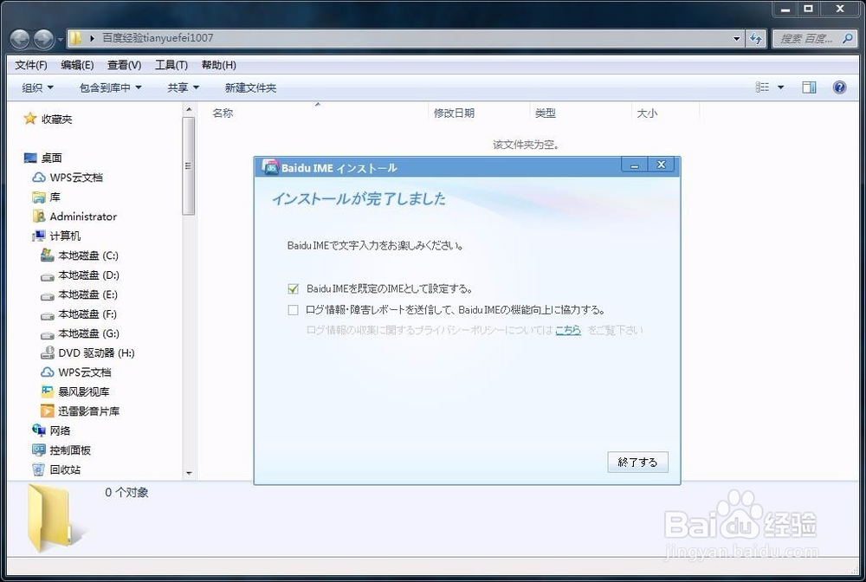Viewport: 866px width, 582px height.
Task: Minimize the Baidu IME installer dialog
Action: point(635,165)
